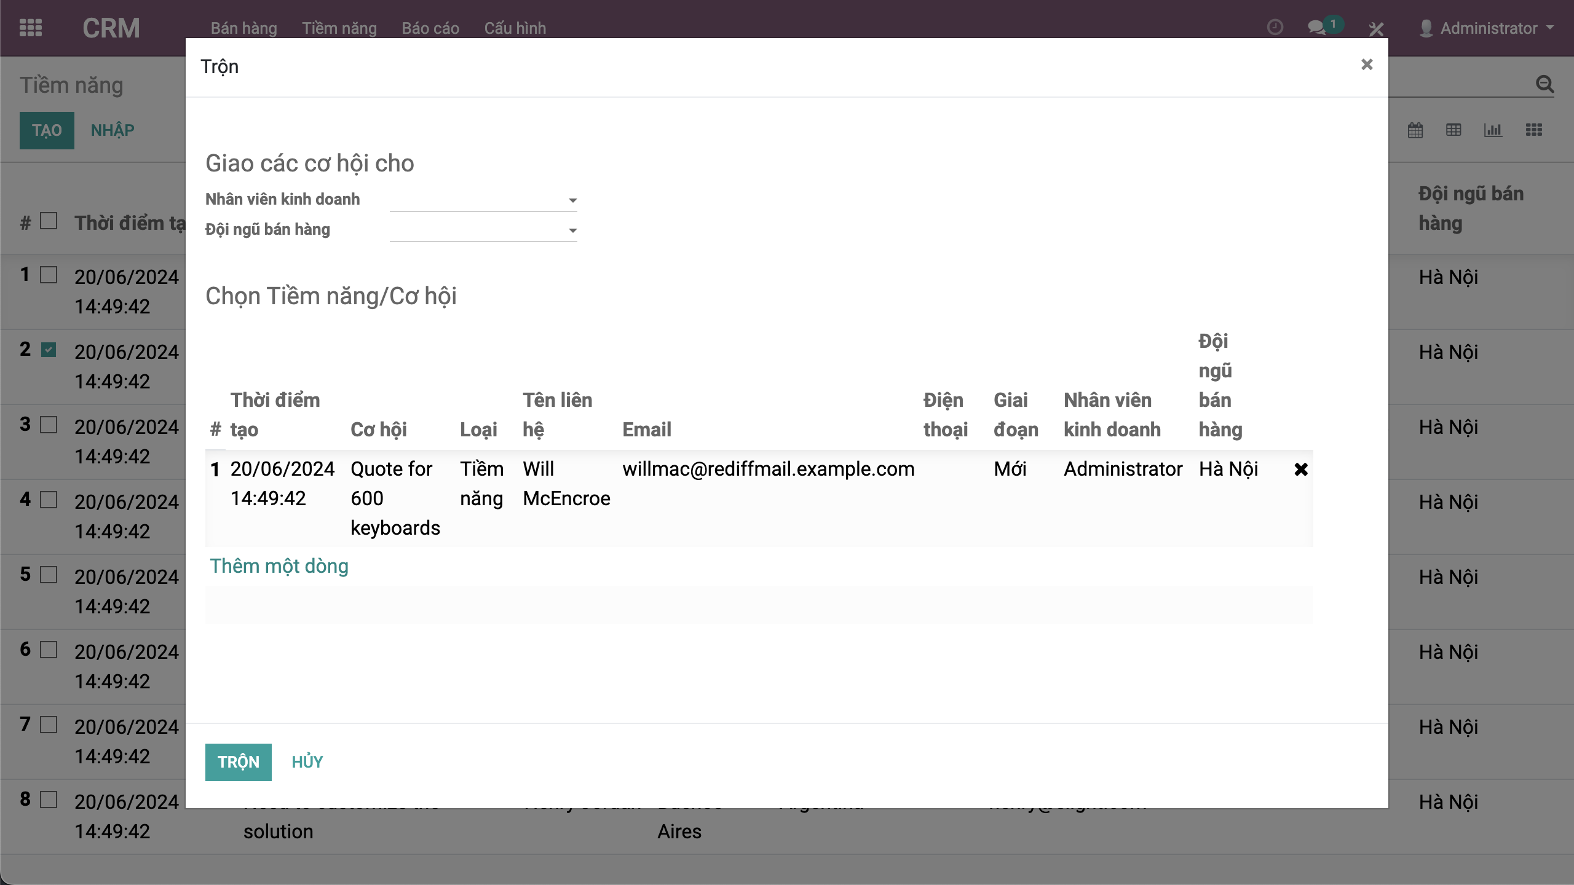Open the conversations chat icon
This screenshot has height=885, width=1574.
click(x=1316, y=28)
